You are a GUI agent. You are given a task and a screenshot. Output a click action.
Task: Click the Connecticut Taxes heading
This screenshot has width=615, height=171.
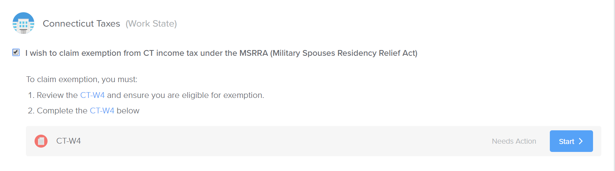click(81, 23)
